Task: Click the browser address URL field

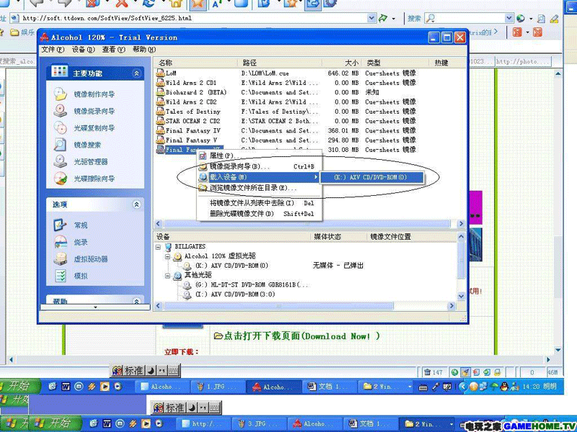Action: click(193, 18)
